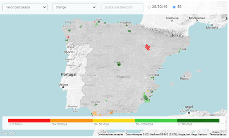Viewport: 229px width, 138px height.
Task: Open the Google logo link
Action: coord(8,133)
